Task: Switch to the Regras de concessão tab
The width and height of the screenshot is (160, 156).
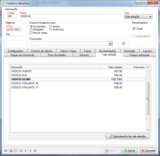Action: click(x=22, y=55)
